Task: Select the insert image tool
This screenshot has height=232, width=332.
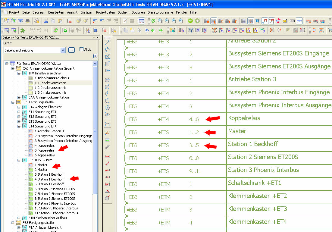Action: [x=107, y=140]
